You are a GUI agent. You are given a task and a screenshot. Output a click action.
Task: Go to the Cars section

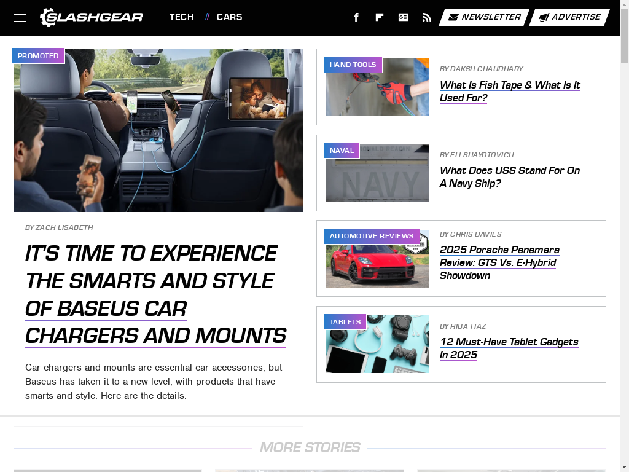pos(230,17)
